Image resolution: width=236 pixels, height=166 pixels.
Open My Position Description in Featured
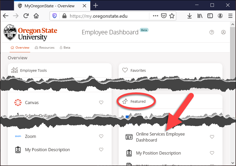coord(158,153)
